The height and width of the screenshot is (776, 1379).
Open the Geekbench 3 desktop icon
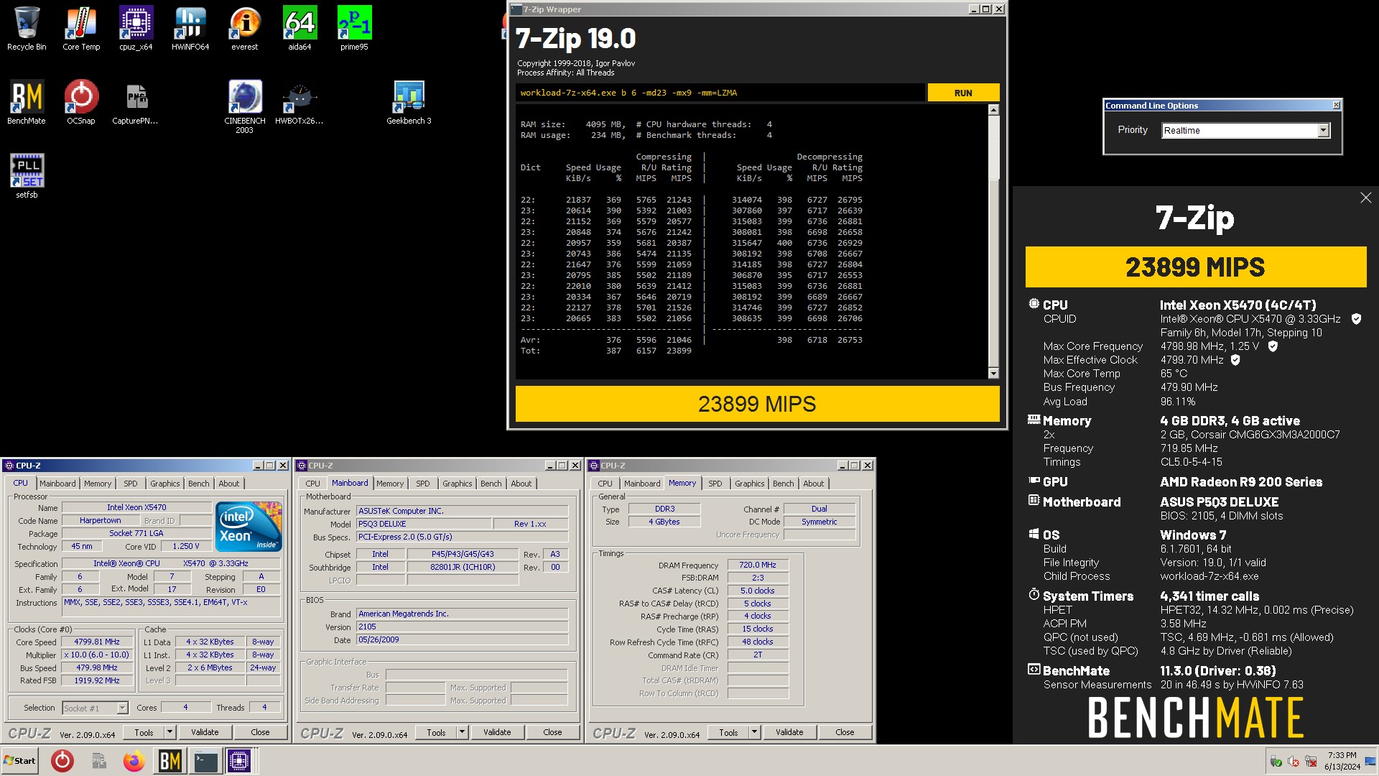[x=409, y=102]
